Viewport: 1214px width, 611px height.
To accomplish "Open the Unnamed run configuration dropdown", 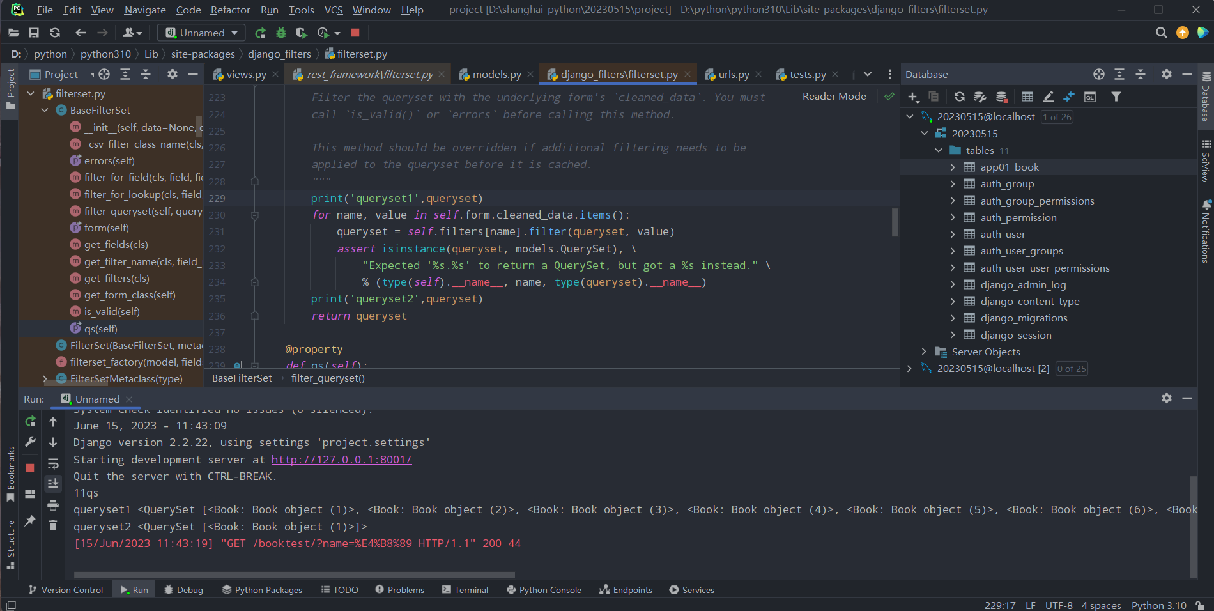I will pos(201,33).
